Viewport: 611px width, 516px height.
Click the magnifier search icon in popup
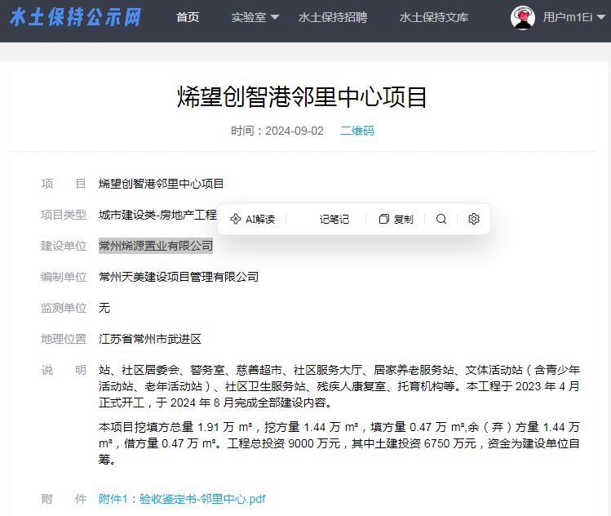coord(441,219)
